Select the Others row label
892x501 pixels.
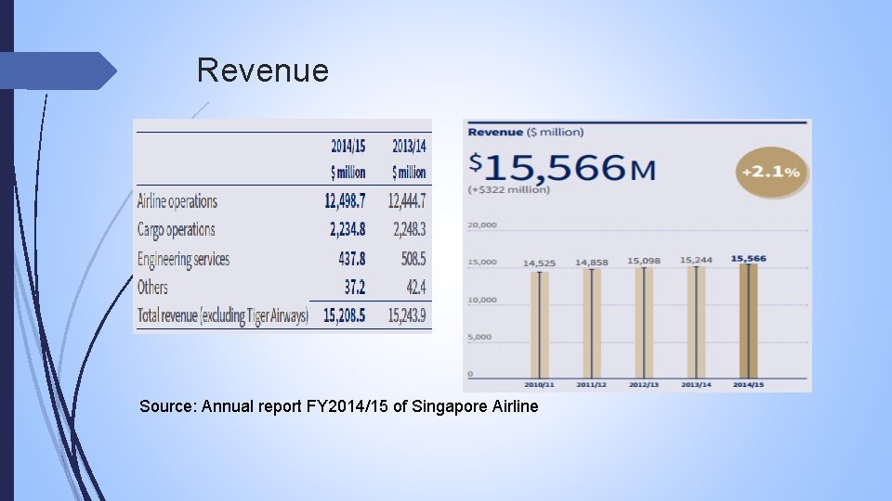coord(151,288)
